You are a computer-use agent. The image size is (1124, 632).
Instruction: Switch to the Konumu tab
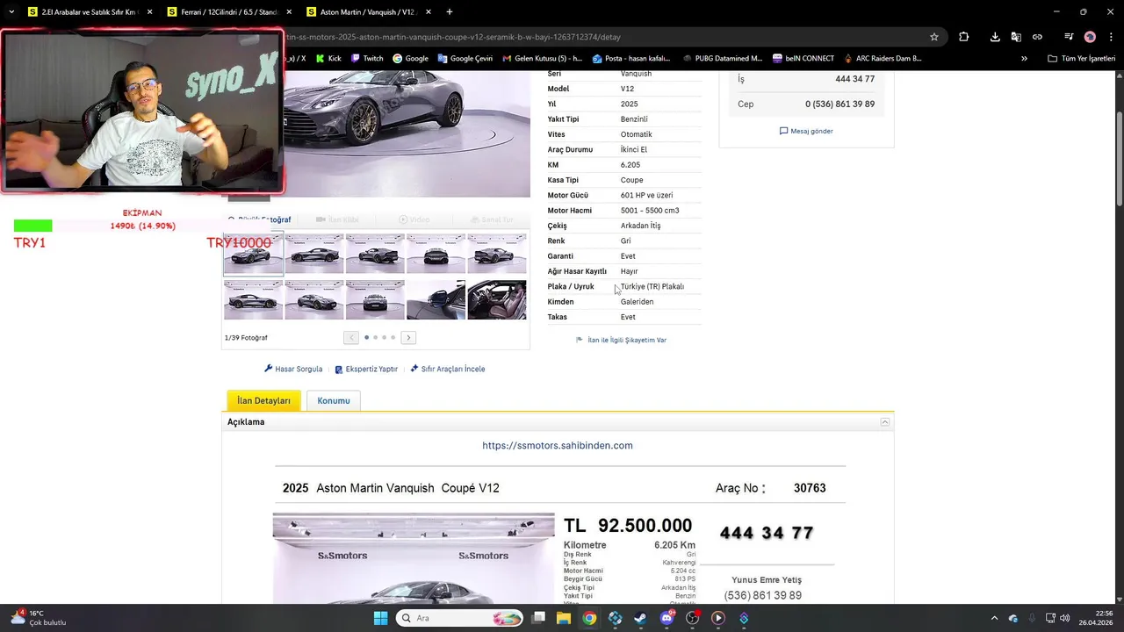[x=334, y=400]
